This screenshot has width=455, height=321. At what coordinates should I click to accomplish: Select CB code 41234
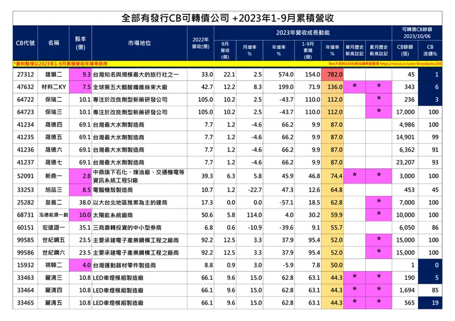(25, 125)
